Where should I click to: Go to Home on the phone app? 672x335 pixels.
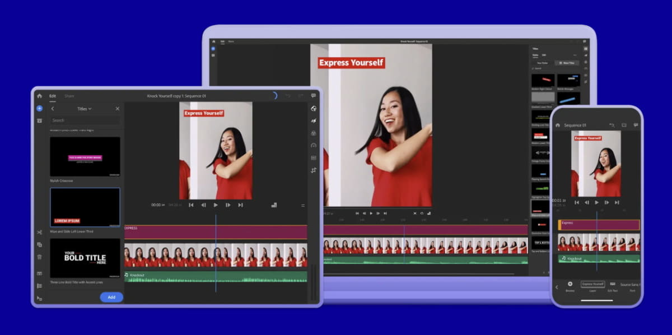pyautogui.click(x=558, y=125)
